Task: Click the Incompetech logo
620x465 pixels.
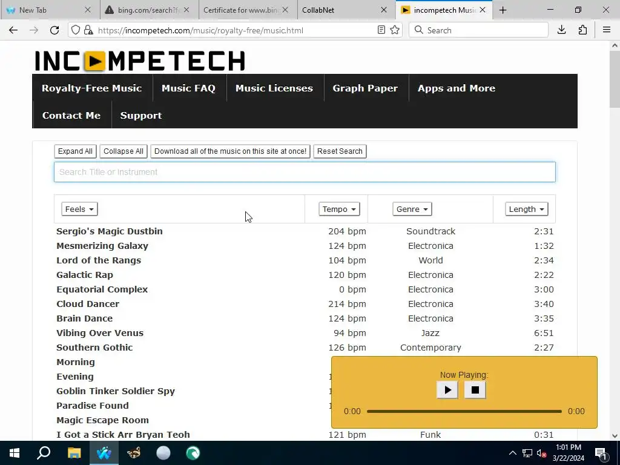Action: pyautogui.click(x=140, y=61)
